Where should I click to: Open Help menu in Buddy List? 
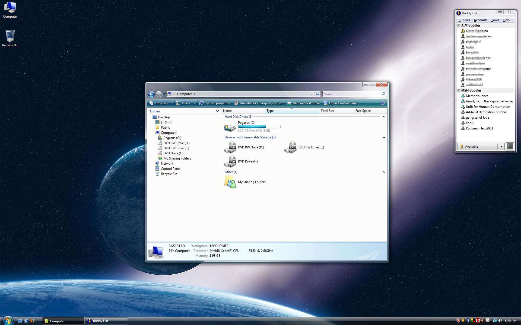tap(506, 20)
